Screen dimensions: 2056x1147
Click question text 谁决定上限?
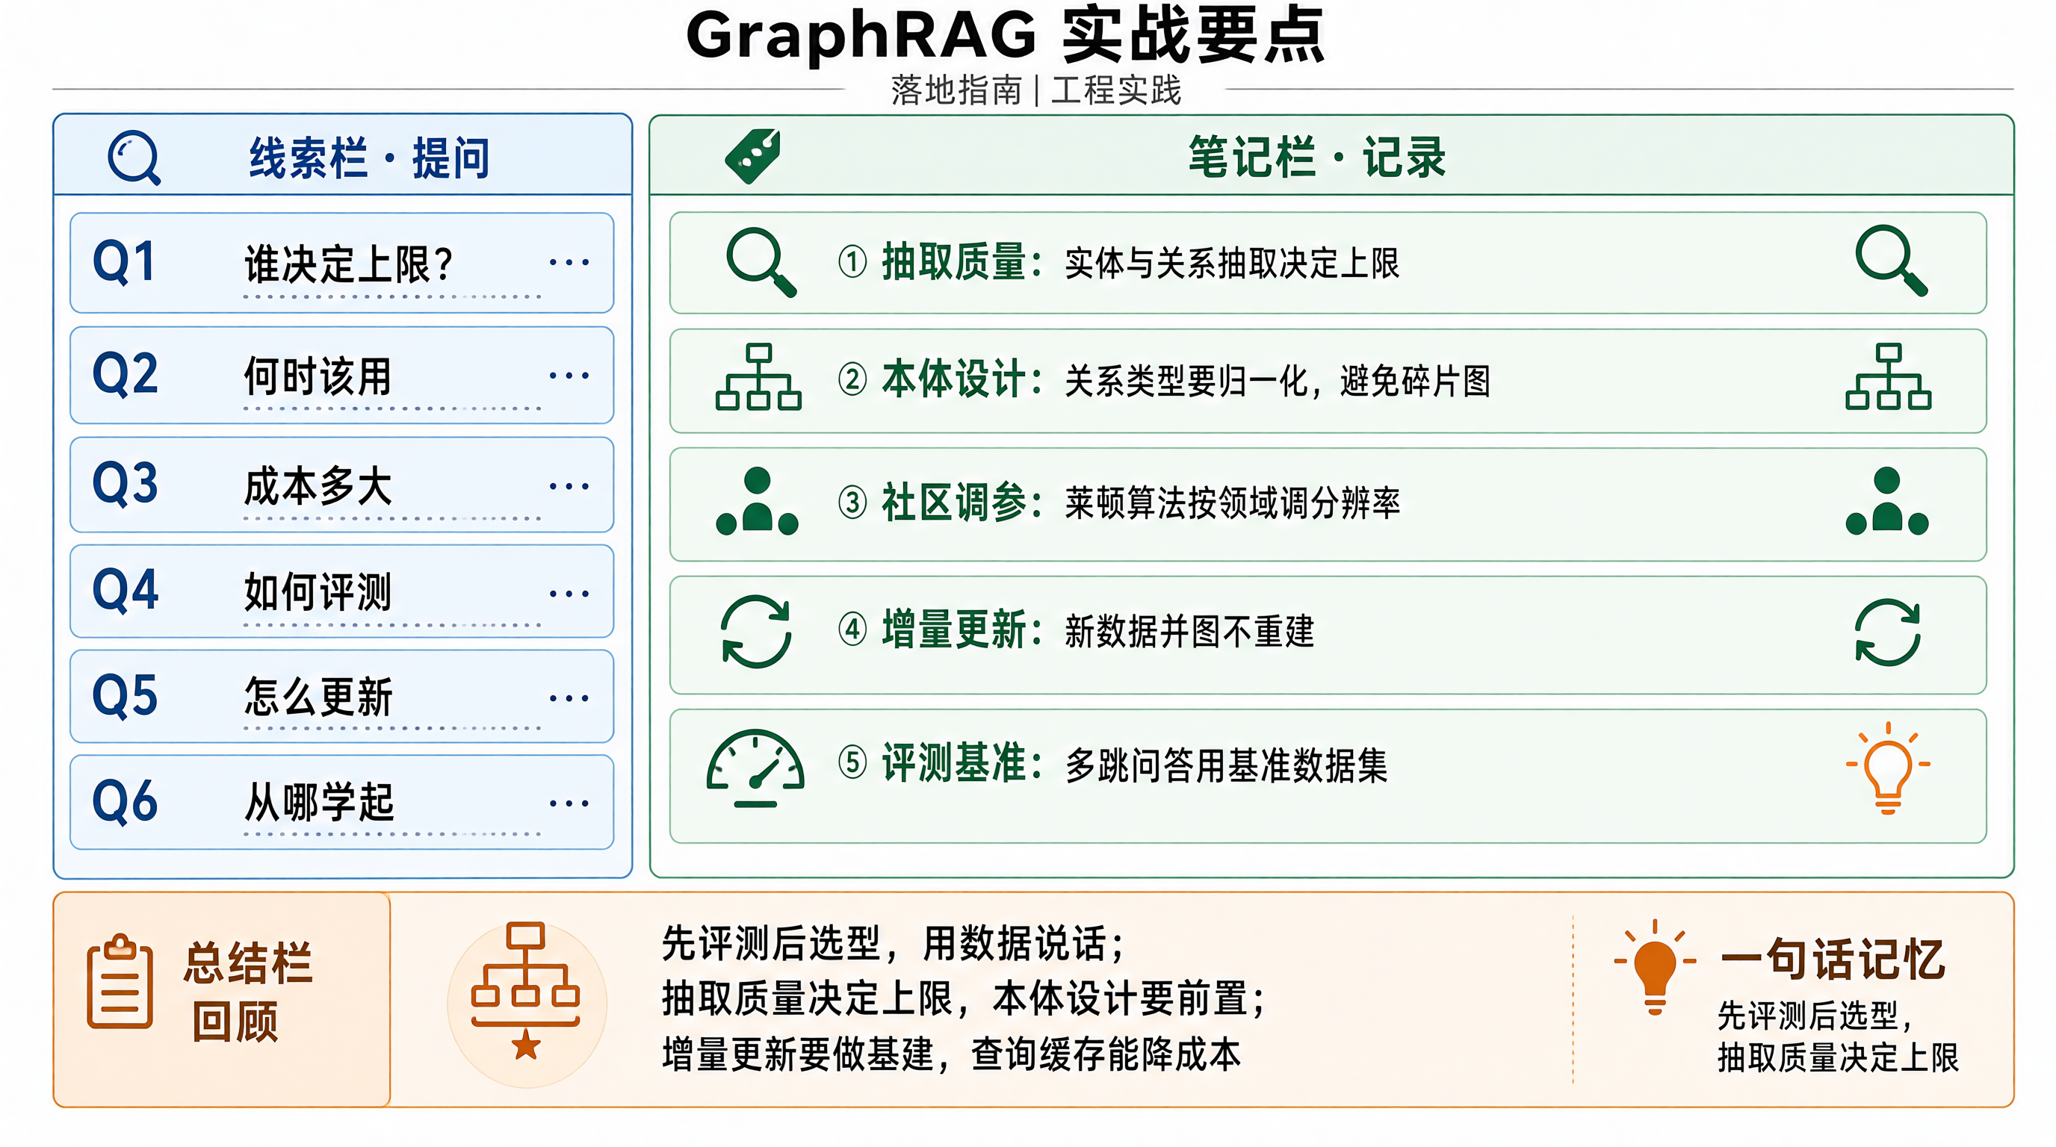(x=350, y=264)
